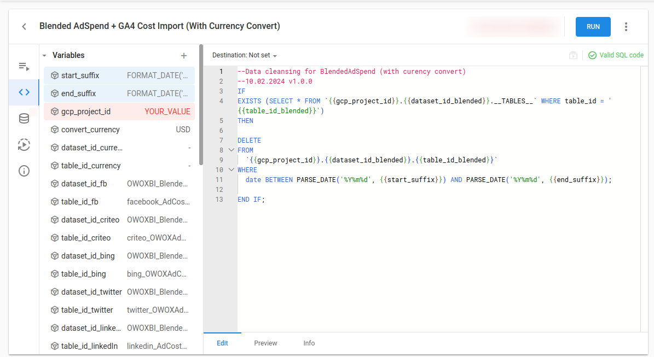Click the variables panel vertical scrollbar

(201, 105)
